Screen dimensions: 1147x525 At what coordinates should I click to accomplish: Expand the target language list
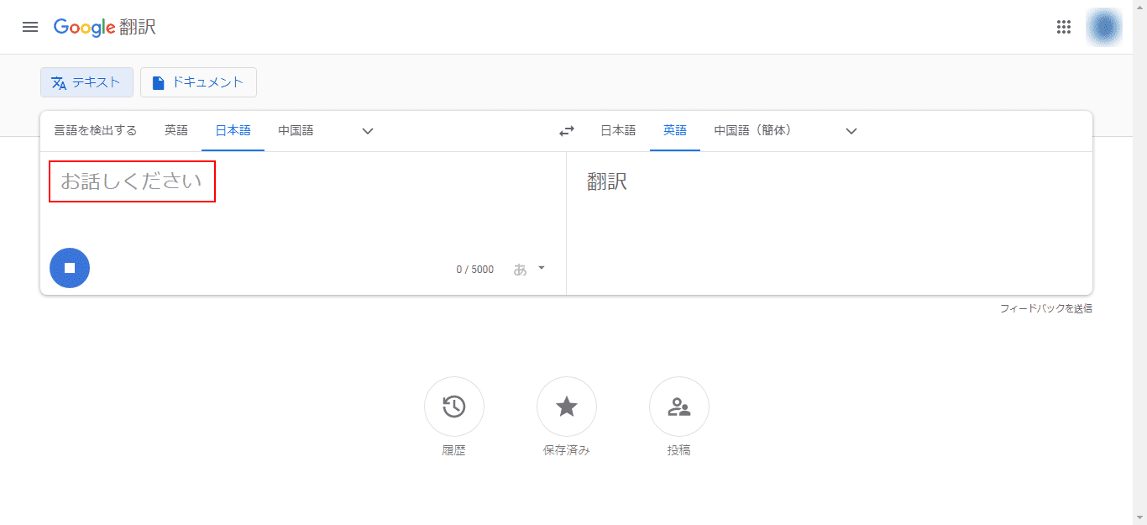(851, 131)
